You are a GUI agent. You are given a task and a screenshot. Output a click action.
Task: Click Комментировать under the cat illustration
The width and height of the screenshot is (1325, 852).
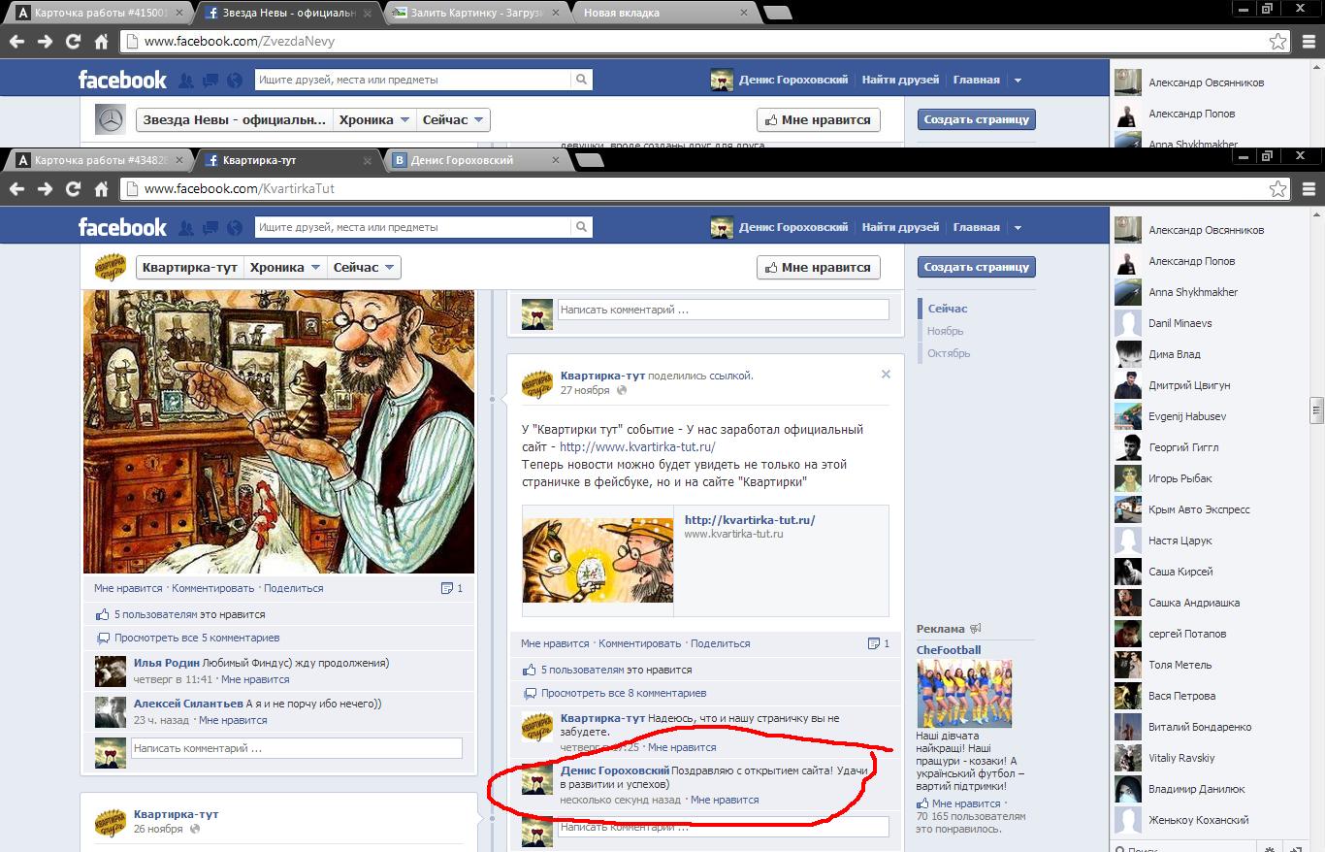(x=212, y=588)
